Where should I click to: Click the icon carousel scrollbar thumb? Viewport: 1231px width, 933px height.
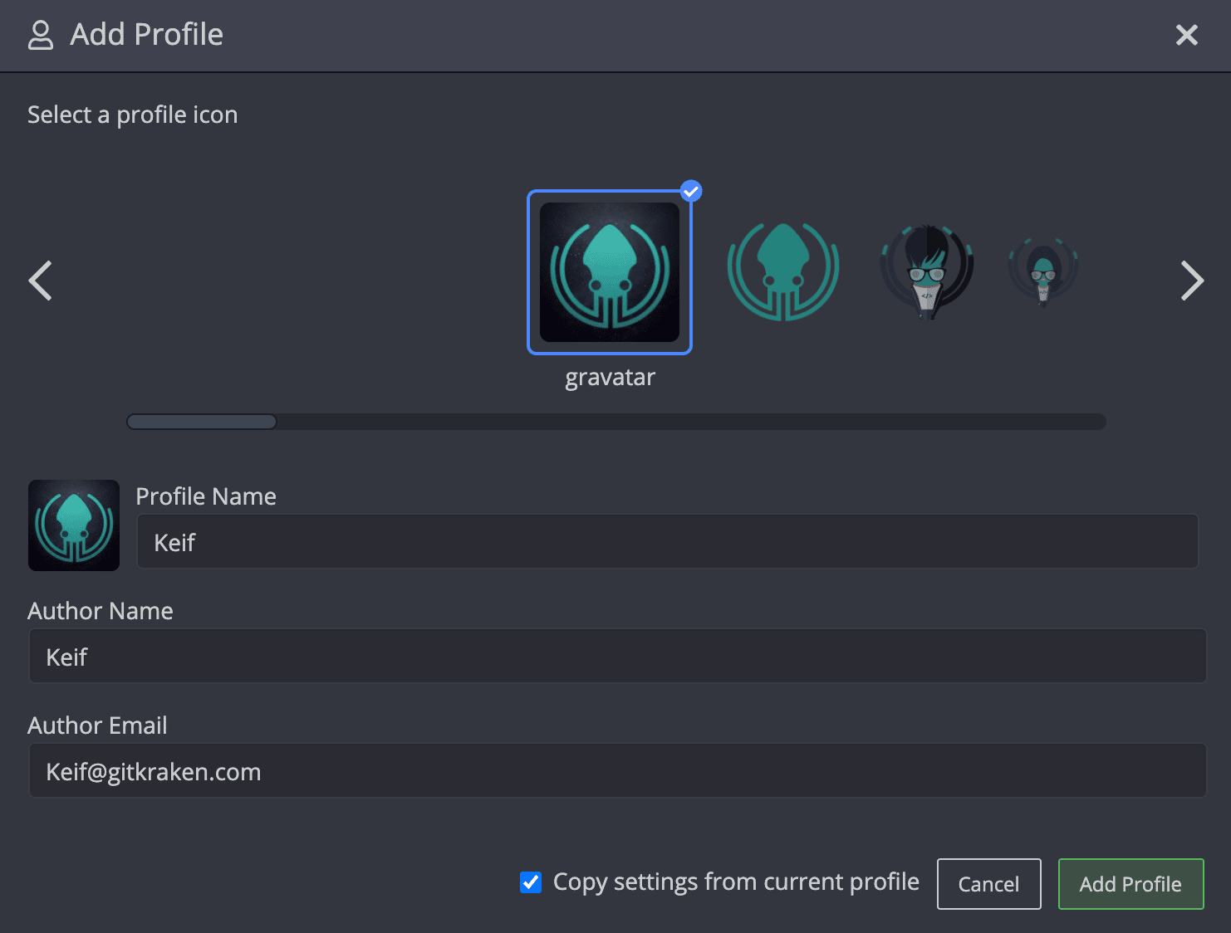(x=202, y=422)
